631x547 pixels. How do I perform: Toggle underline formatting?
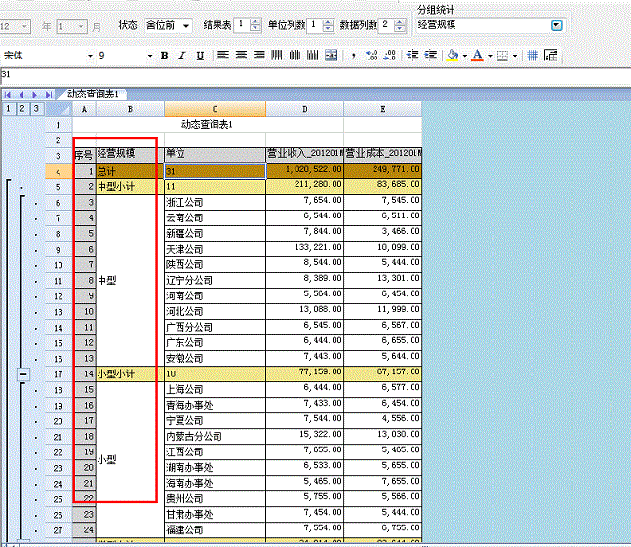click(200, 56)
